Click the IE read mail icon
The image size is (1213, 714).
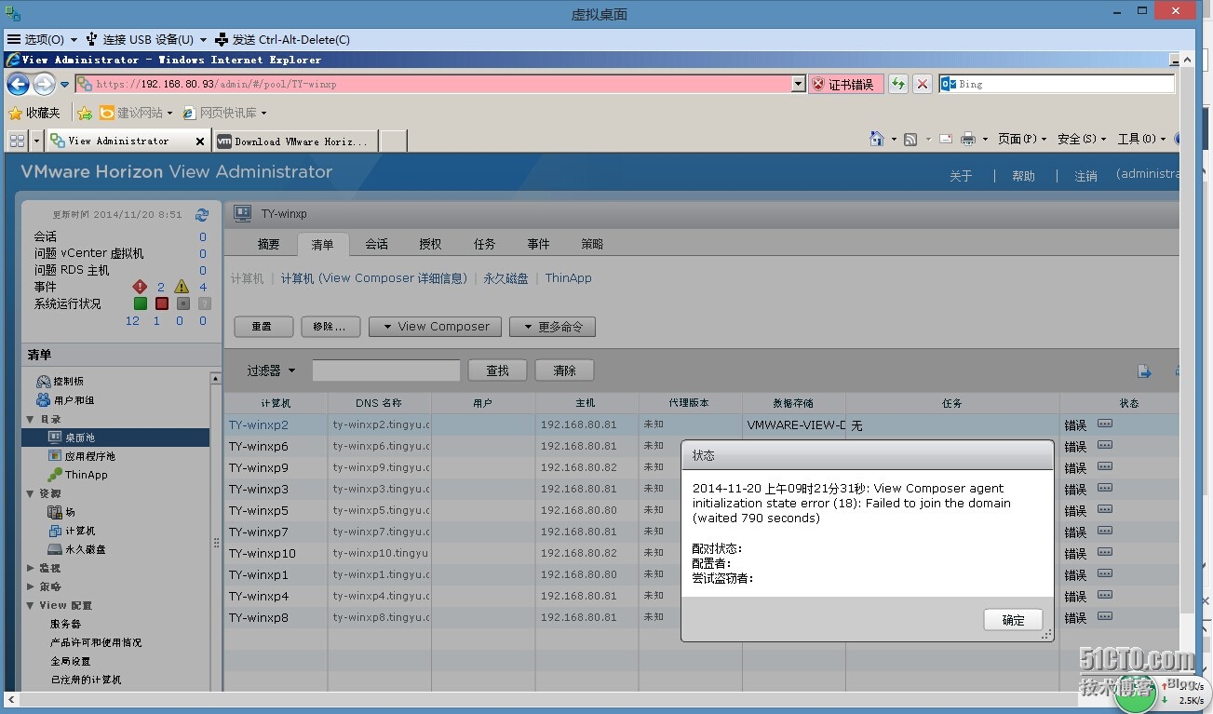click(946, 139)
